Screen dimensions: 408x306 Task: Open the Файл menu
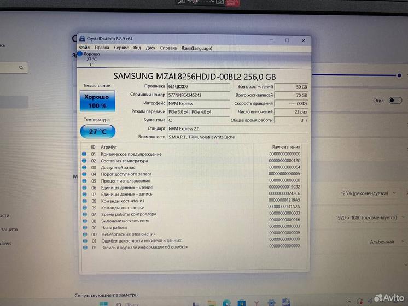click(84, 48)
